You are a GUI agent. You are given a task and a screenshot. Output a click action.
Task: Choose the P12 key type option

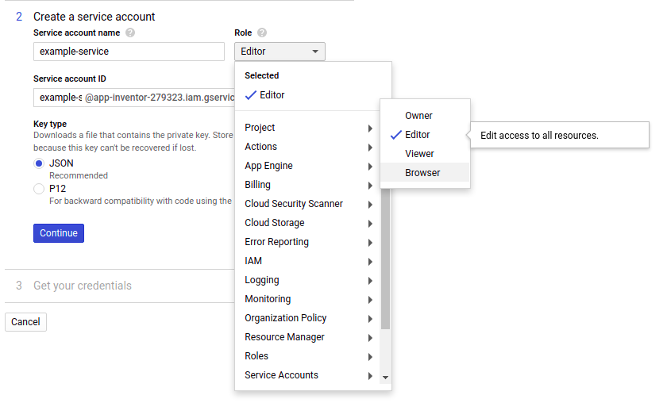click(39, 189)
